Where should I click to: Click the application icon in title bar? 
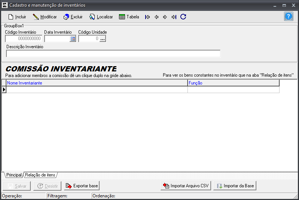point(4,5)
